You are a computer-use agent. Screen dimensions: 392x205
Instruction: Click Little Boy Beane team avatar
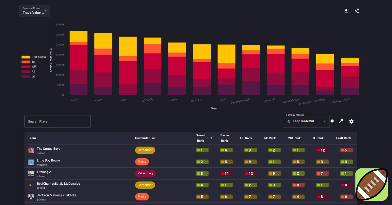(31, 162)
